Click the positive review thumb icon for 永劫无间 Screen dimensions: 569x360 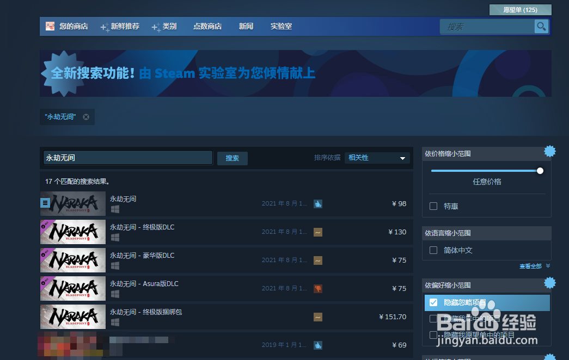click(x=318, y=204)
